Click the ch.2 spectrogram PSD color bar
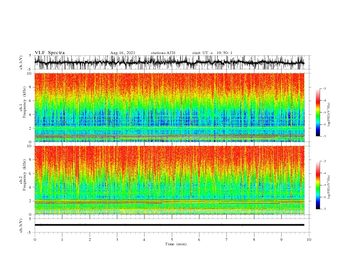The height and width of the screenshot is (269, 348). point(318,185)
